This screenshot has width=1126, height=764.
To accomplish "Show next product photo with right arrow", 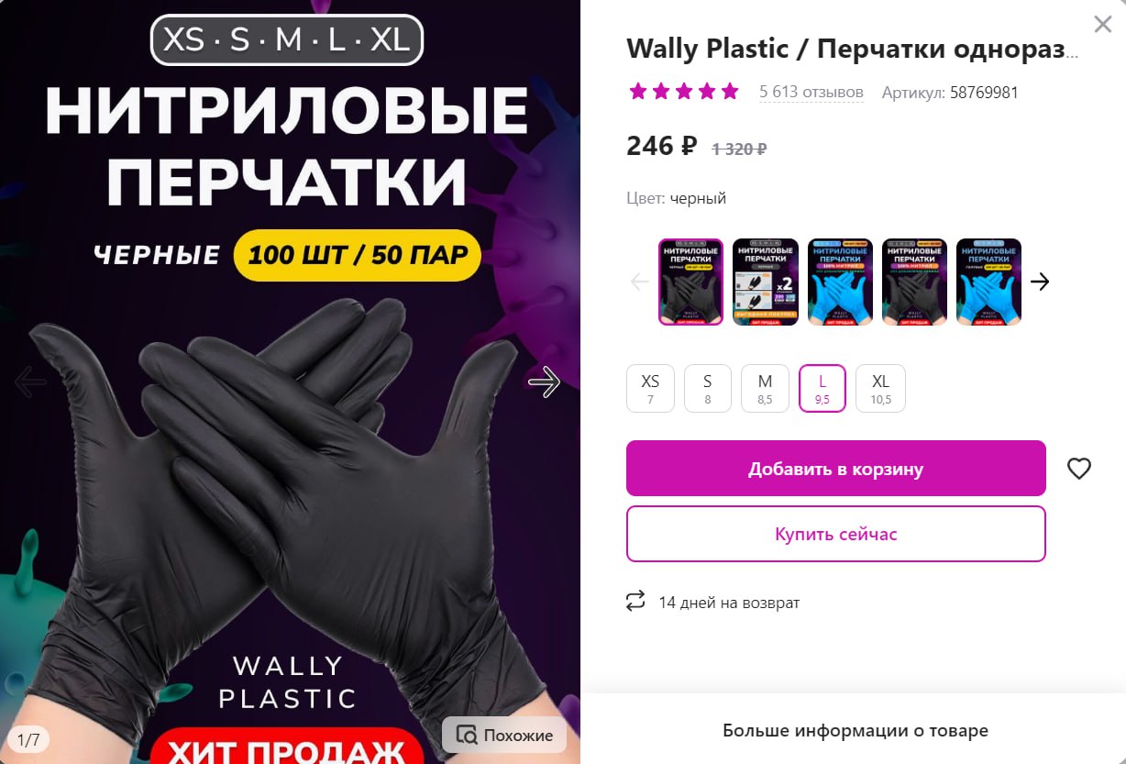I will pos(545,382).
